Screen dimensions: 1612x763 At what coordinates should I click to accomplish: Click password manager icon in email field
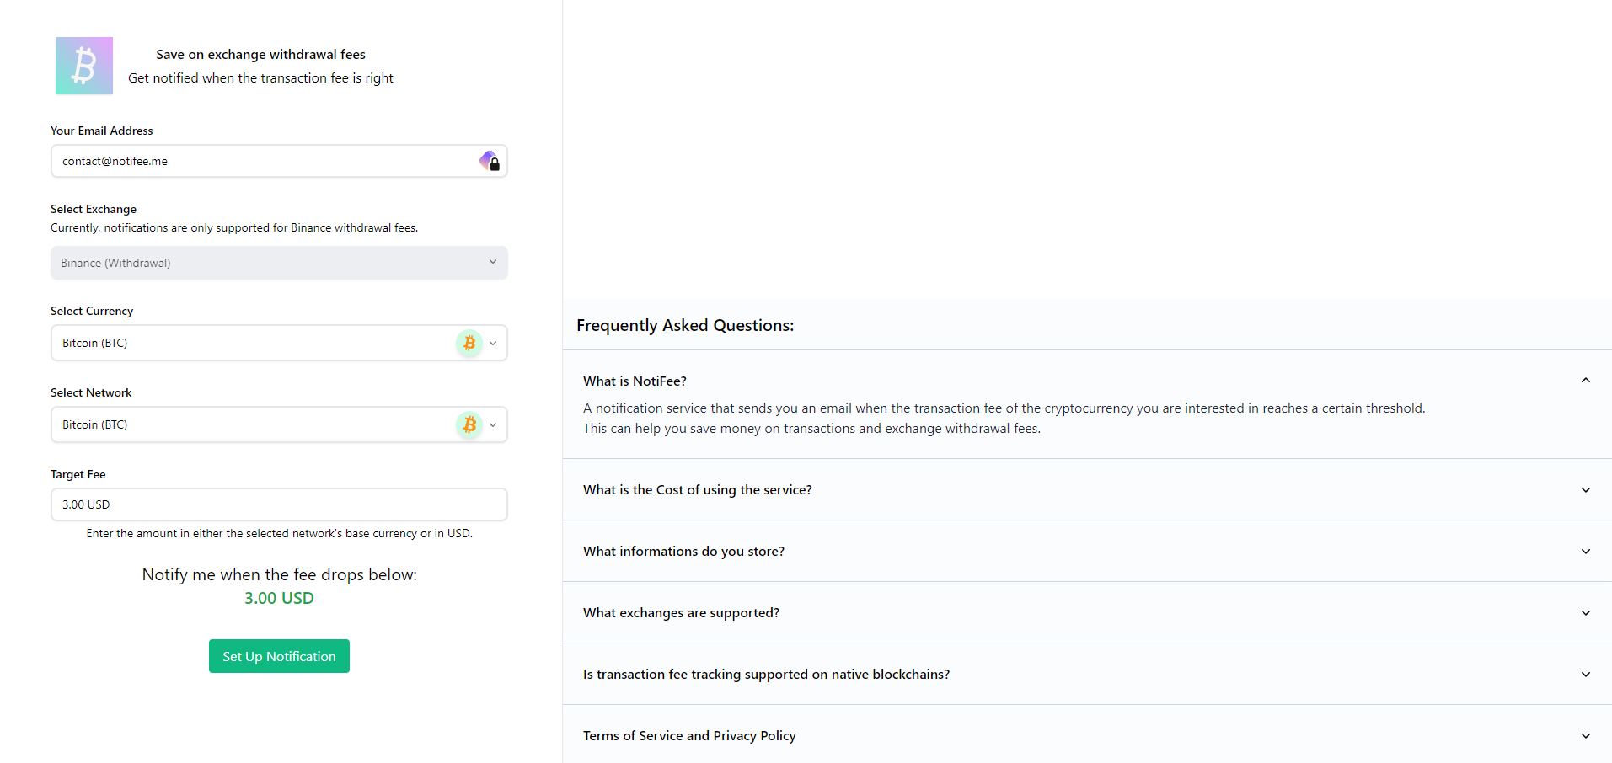tap(490, 161)
